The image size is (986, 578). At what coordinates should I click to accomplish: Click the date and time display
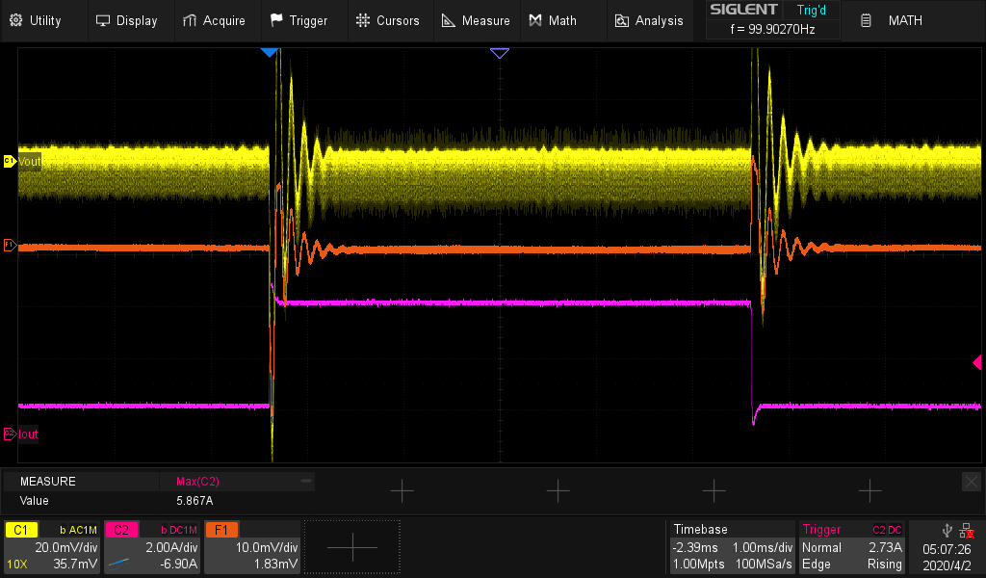[946, 556]
